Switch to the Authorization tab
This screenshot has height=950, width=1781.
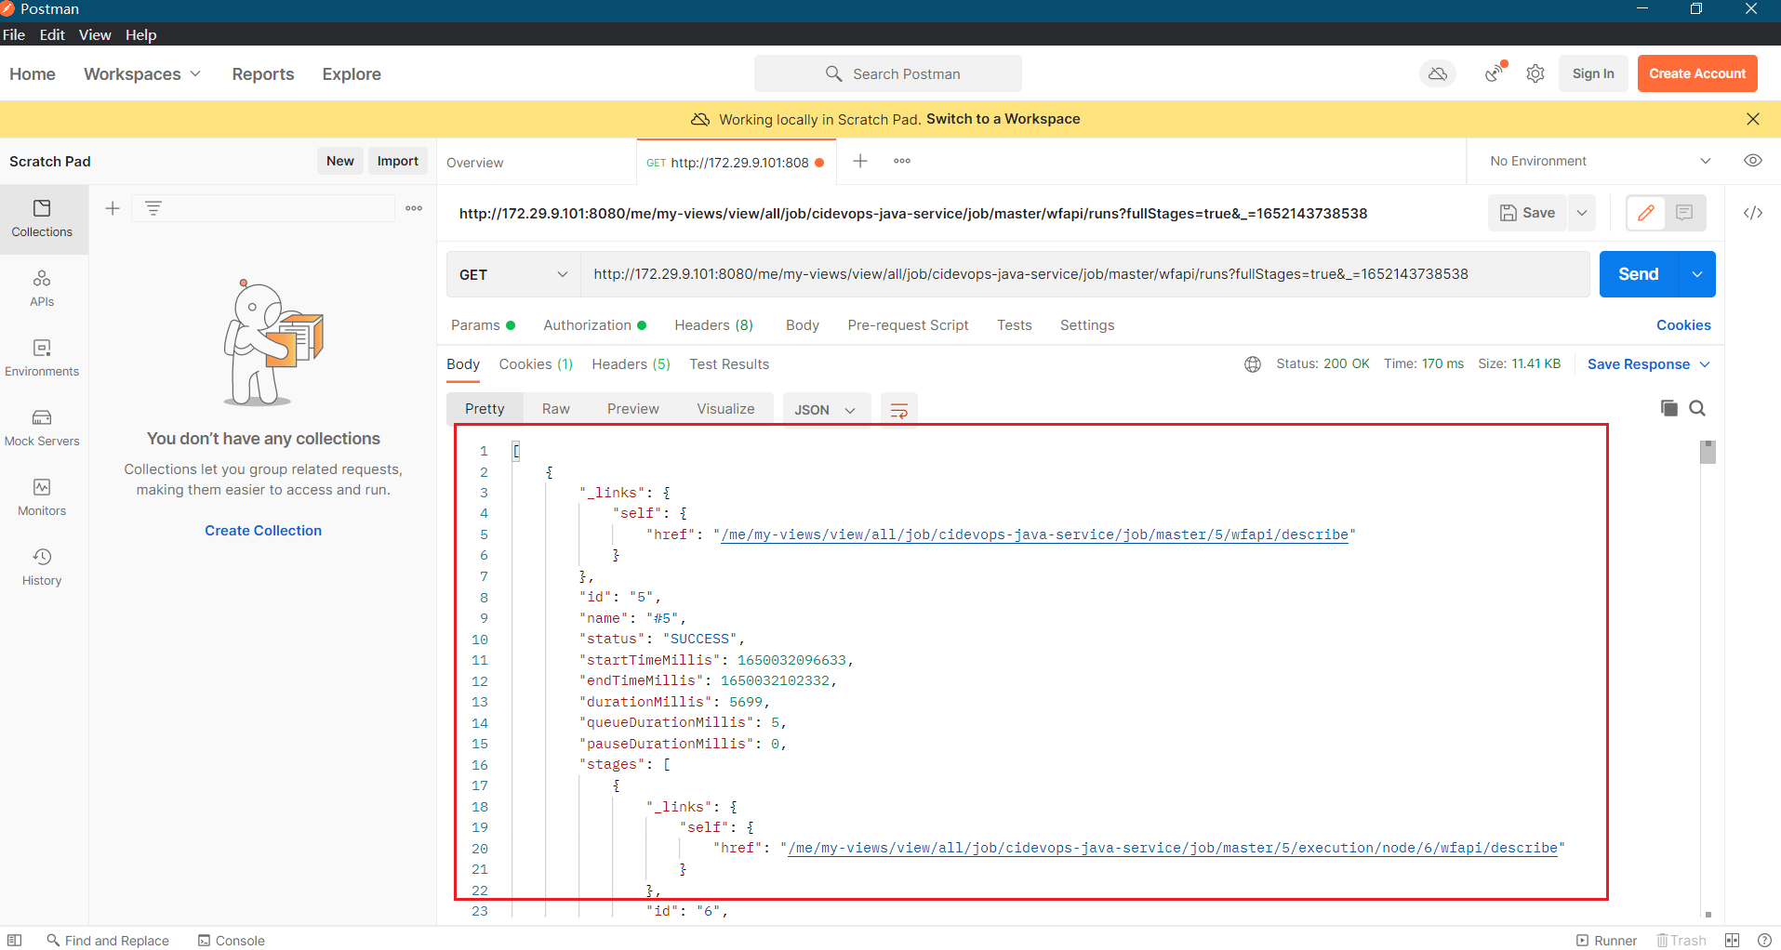click(x=595, y=325)
